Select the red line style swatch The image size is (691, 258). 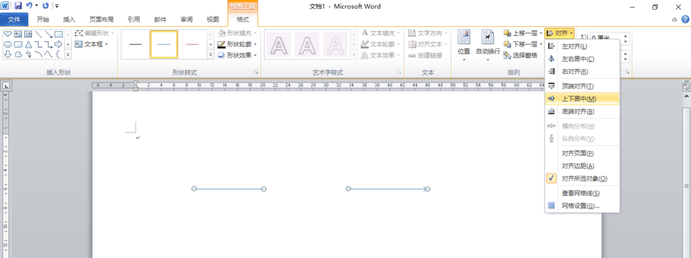click(192, 44)
